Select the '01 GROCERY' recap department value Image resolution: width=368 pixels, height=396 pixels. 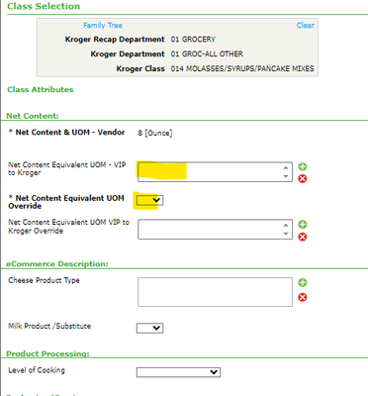(x=193, y=40)
